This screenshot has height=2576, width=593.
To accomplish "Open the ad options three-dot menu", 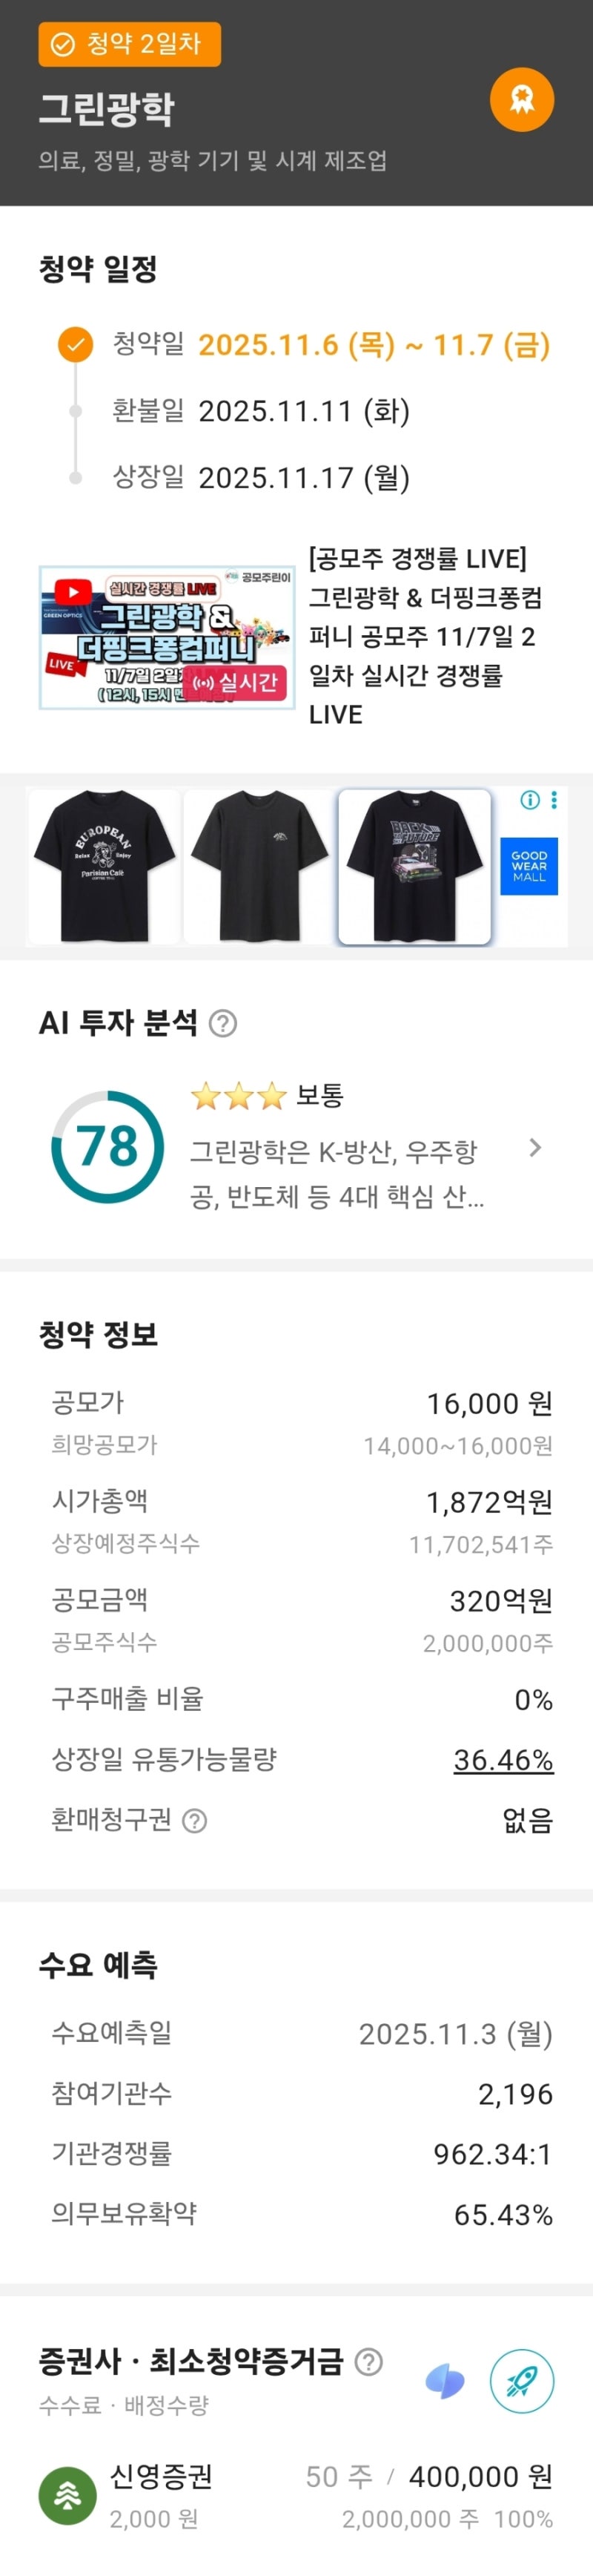I will 554,799.
